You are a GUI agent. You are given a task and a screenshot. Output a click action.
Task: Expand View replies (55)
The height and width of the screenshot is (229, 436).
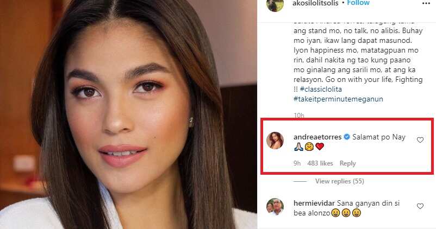[x=340, y=181]
